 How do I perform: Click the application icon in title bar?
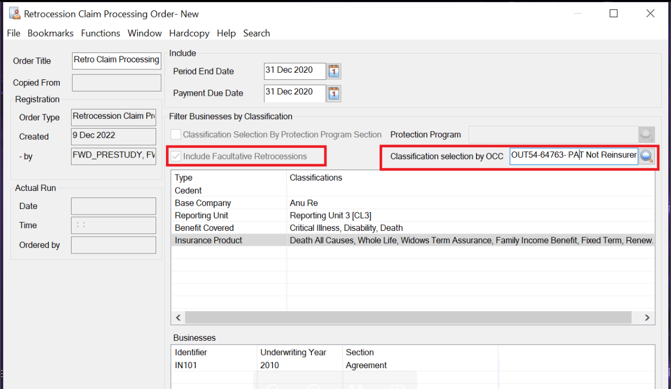(x=15, y=14)
